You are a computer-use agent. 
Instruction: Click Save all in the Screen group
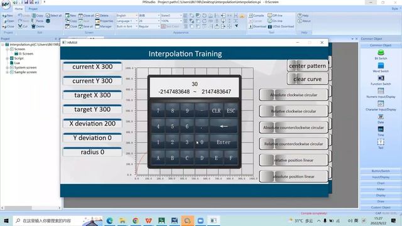click(85, 26)
